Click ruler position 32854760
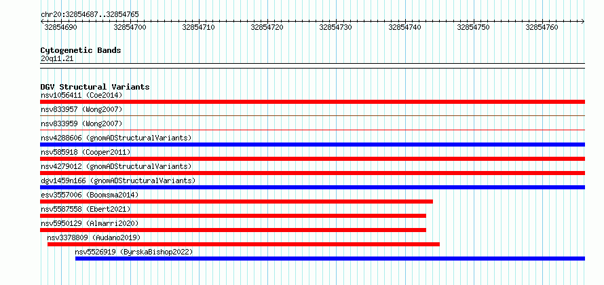Image resolution: width=604 pixels, height=285 pixels. pos(542,27)
